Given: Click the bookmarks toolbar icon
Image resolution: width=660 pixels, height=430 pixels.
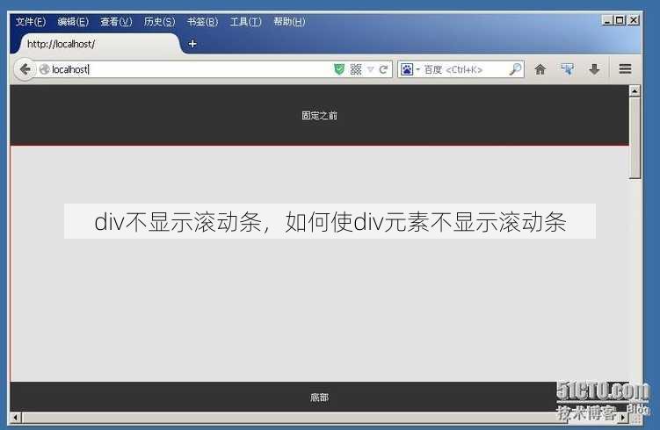Looking at the screenshot, I should [567, 69].
